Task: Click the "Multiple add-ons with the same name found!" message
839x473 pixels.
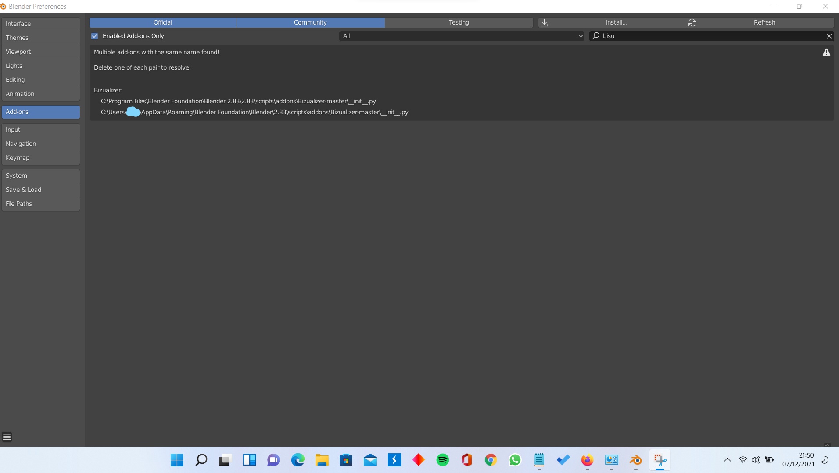Action: coord(157,52)
